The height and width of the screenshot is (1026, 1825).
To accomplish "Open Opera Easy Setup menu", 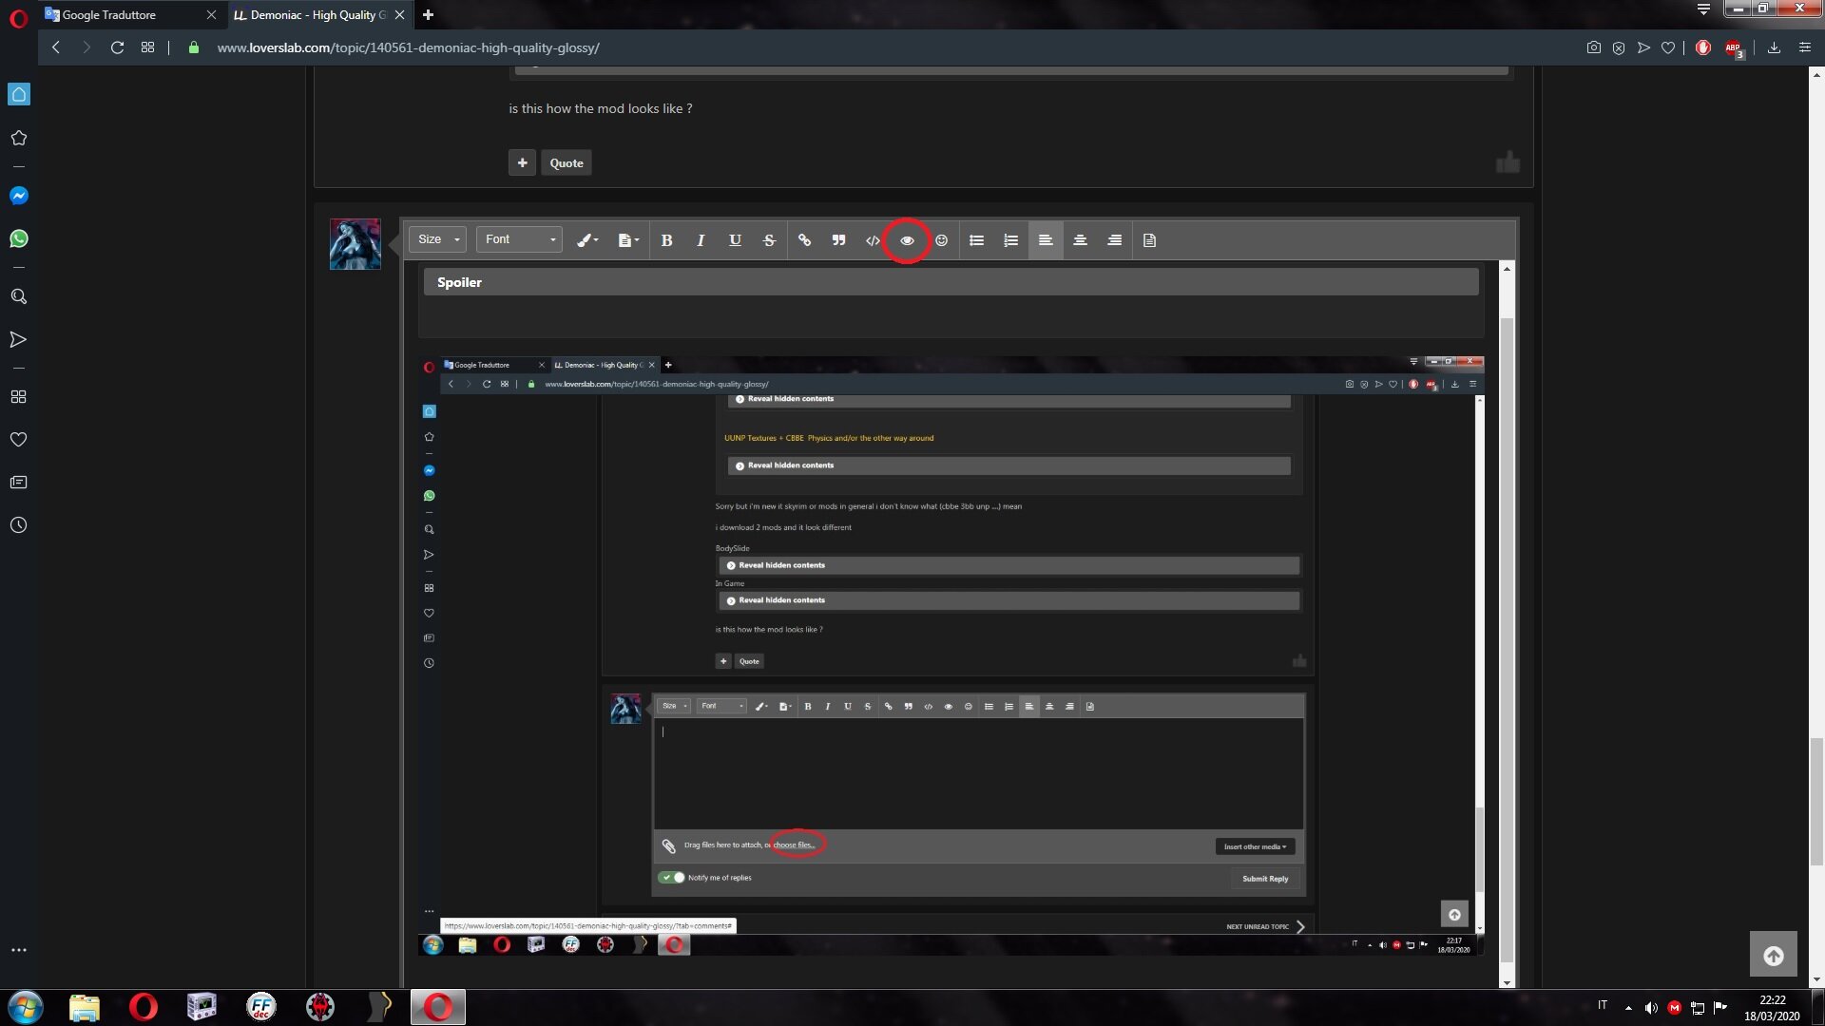I will [1805, 47].
